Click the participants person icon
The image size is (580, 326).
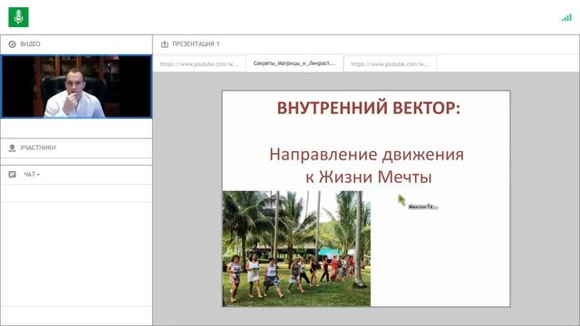12,148
